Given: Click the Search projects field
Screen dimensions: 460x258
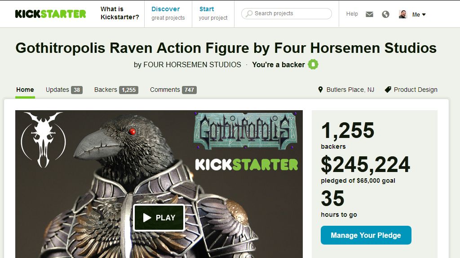Looking at the screenshot, I should [286, 13].
